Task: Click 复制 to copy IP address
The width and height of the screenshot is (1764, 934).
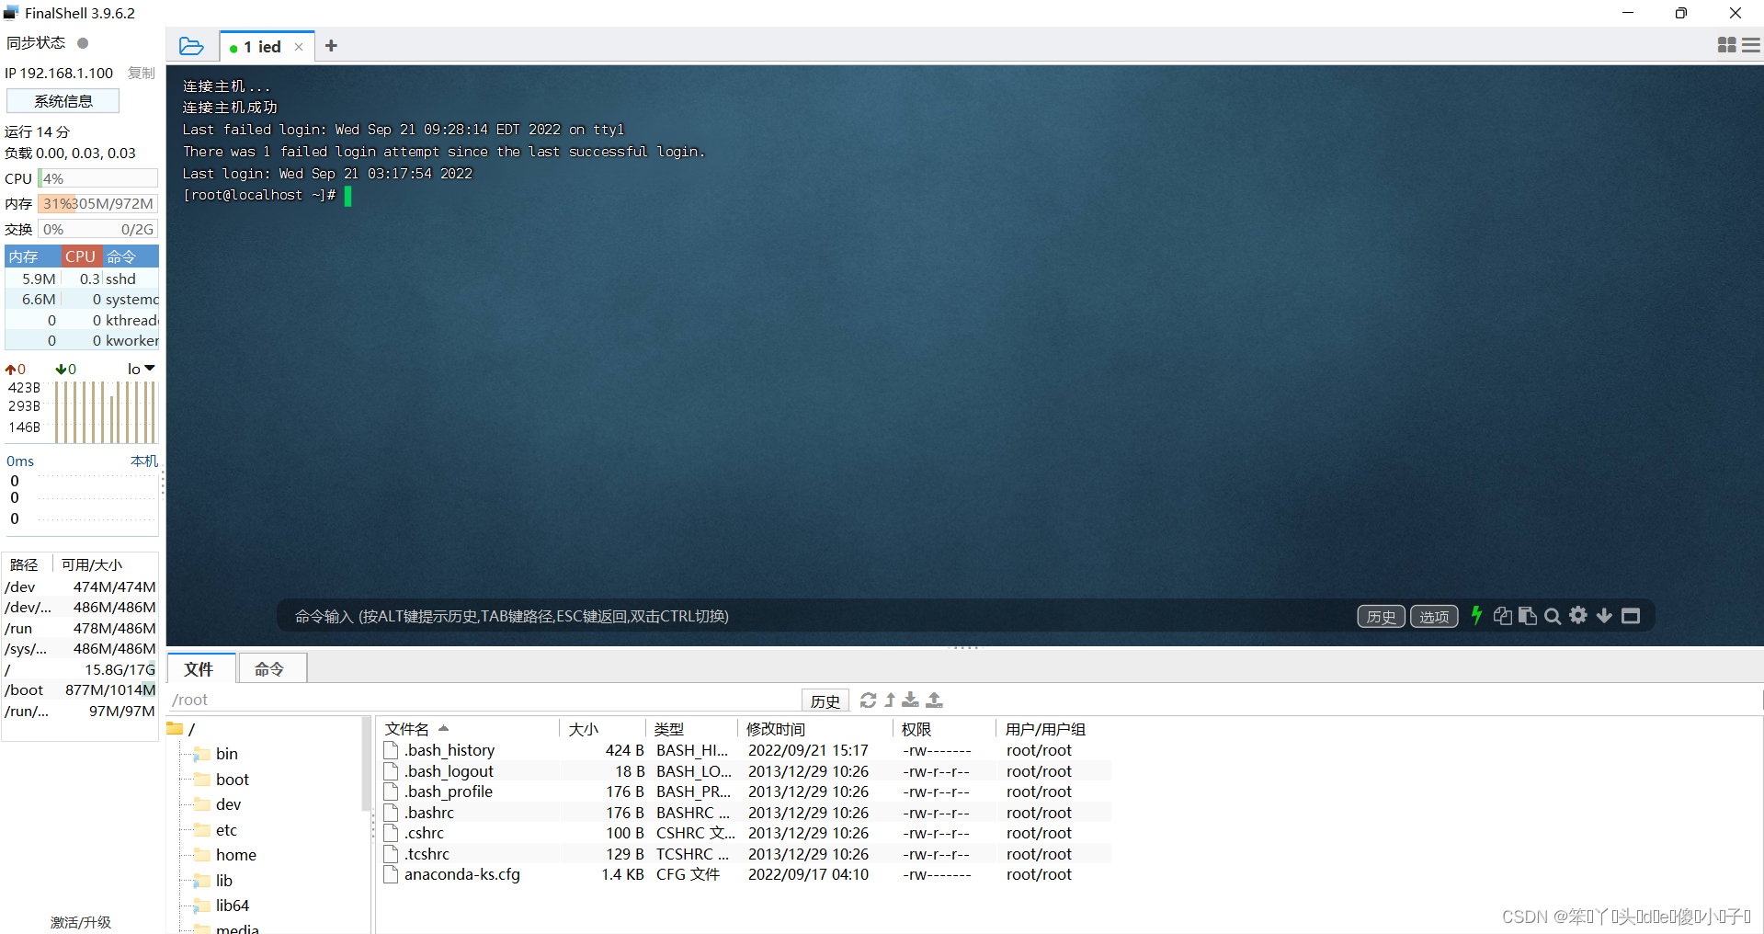Action: click(141, 73)
